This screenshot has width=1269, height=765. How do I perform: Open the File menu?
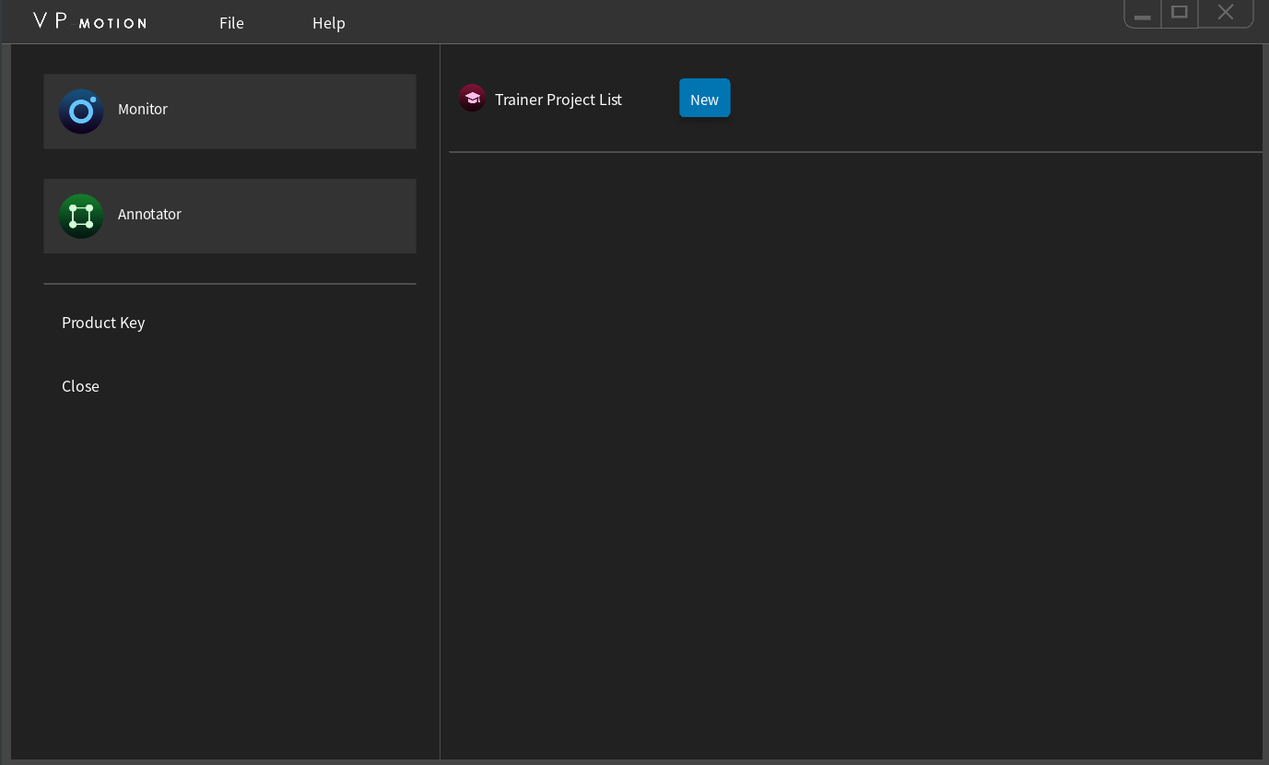[231, 23]
